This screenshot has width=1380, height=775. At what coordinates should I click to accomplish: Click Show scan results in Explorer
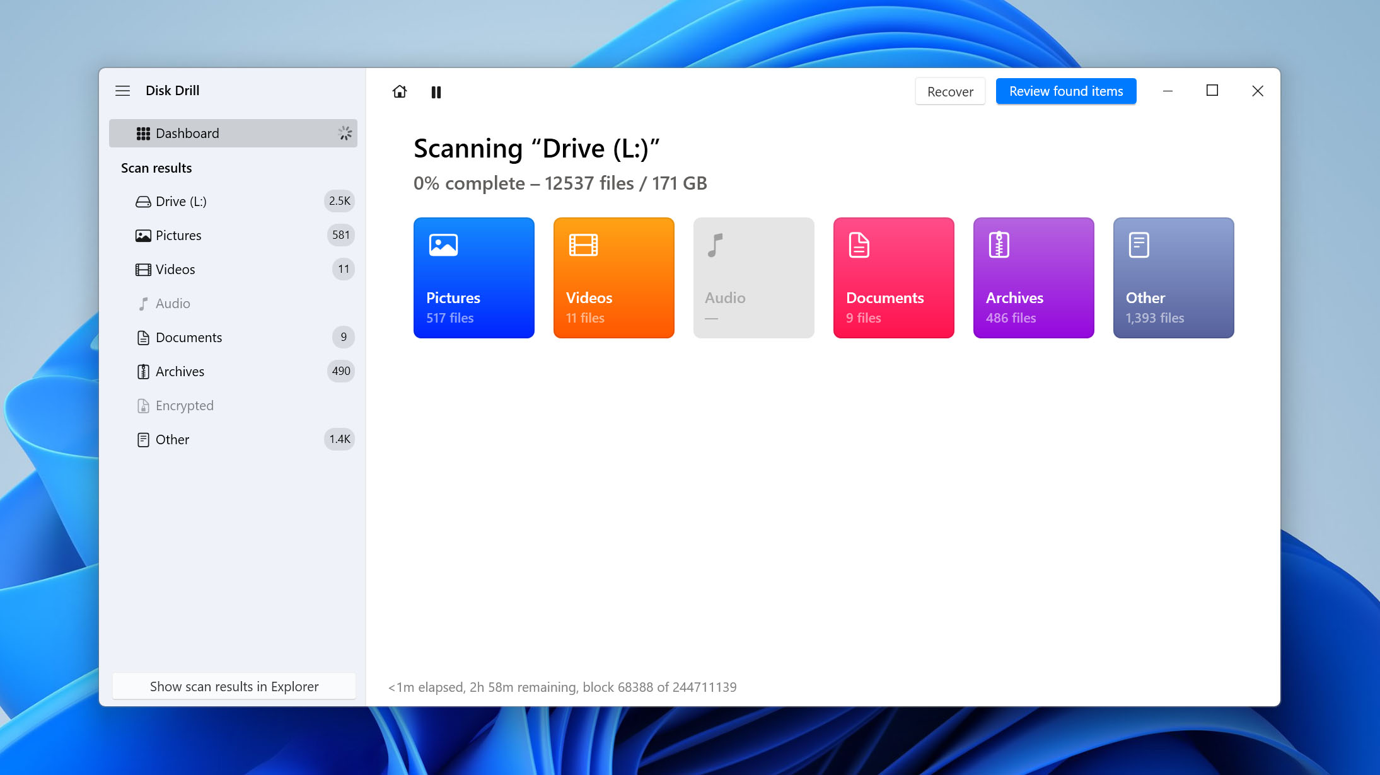[x=234, y=686]
